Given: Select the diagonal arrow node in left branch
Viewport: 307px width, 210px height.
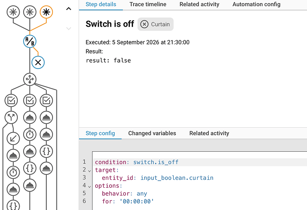Looking at the screenshot, I should [13, 138].
